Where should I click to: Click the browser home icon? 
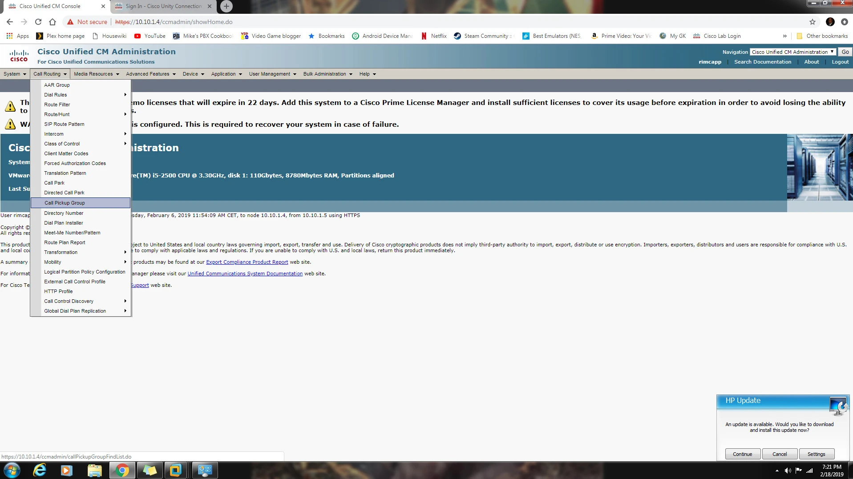click(53, 22)
